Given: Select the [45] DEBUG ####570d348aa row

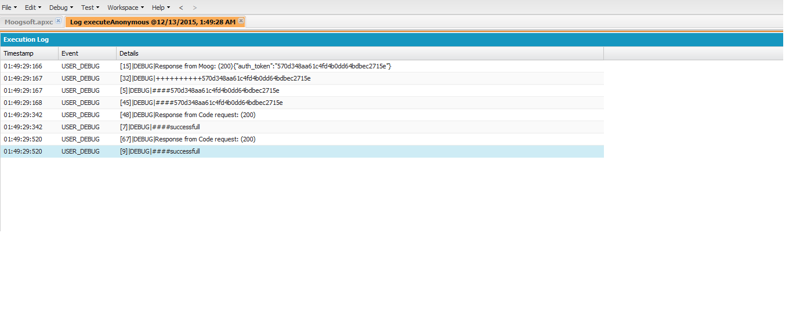Looking at the screenshot, I should 302,103.
